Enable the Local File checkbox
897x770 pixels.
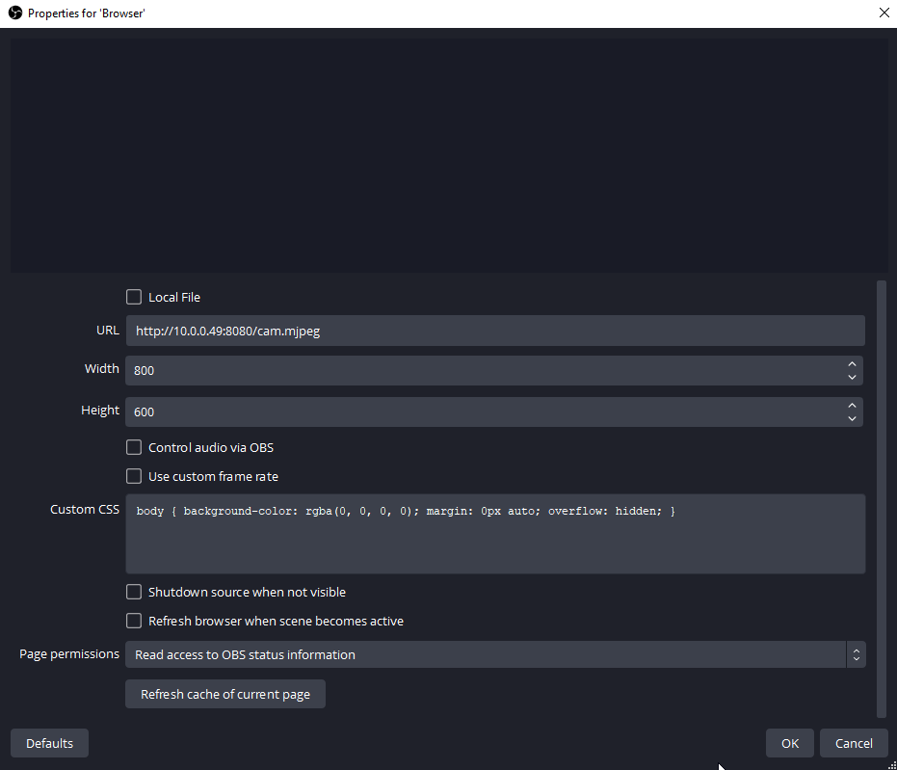click(x=134, y=297)
